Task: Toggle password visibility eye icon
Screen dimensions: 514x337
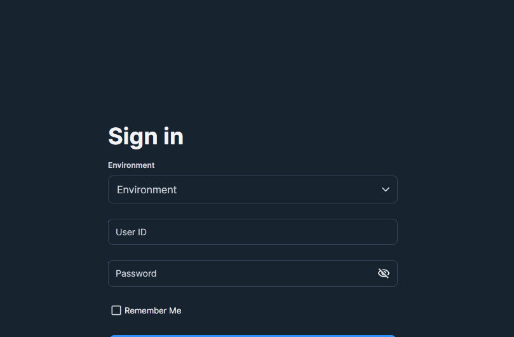Action: click(383, 273)
